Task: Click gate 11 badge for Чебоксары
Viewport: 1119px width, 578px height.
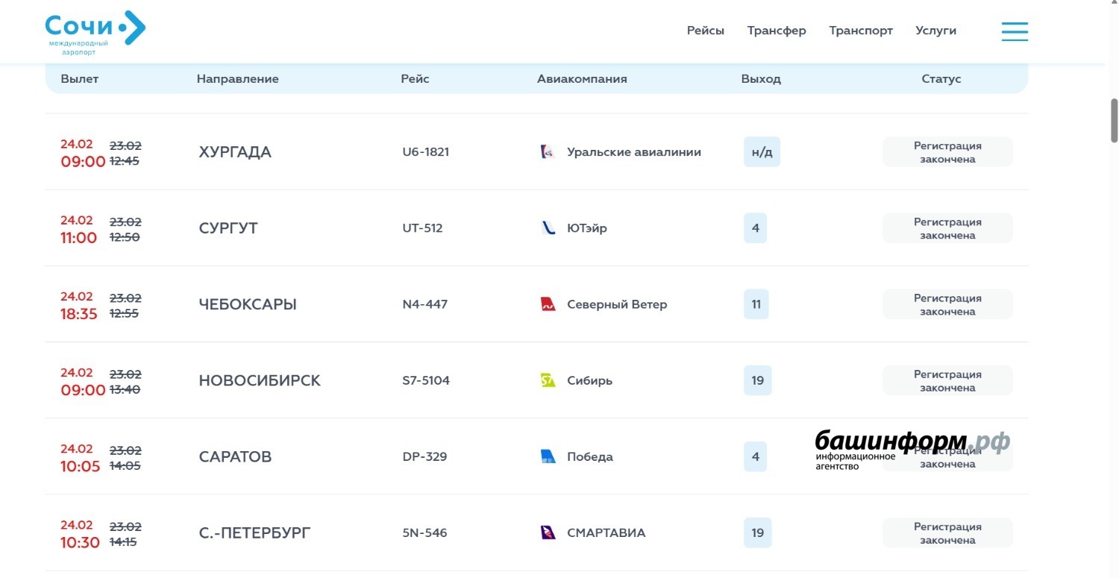Action: coord(756,304)
